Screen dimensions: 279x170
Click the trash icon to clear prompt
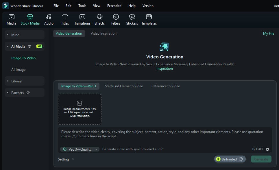point(267,149)
